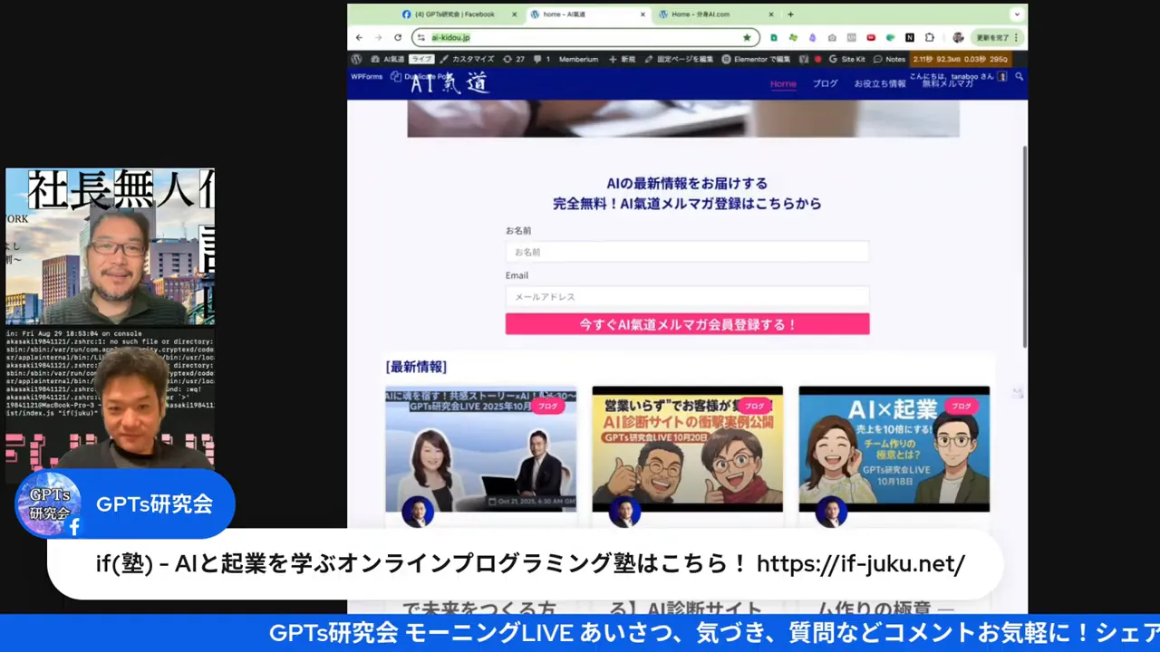Open the Chrome extensions puzzle icon

(x=930, y=38)
